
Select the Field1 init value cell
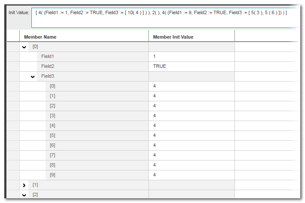(x=191, y=57)
